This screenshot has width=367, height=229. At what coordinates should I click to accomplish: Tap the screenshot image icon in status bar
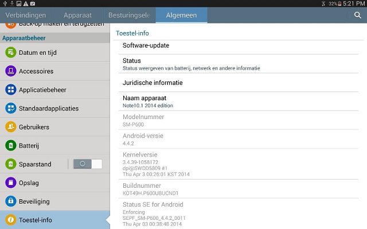click(x=19, y=3)
